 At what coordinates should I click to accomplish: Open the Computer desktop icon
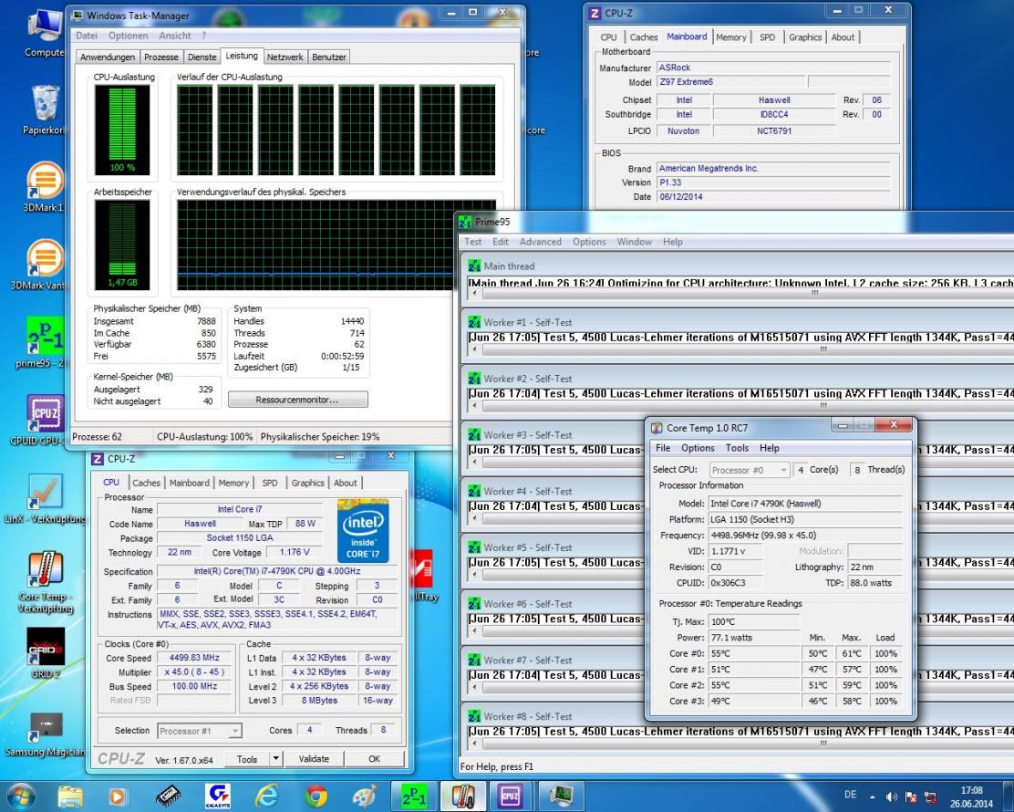click(x=44, y=32)
